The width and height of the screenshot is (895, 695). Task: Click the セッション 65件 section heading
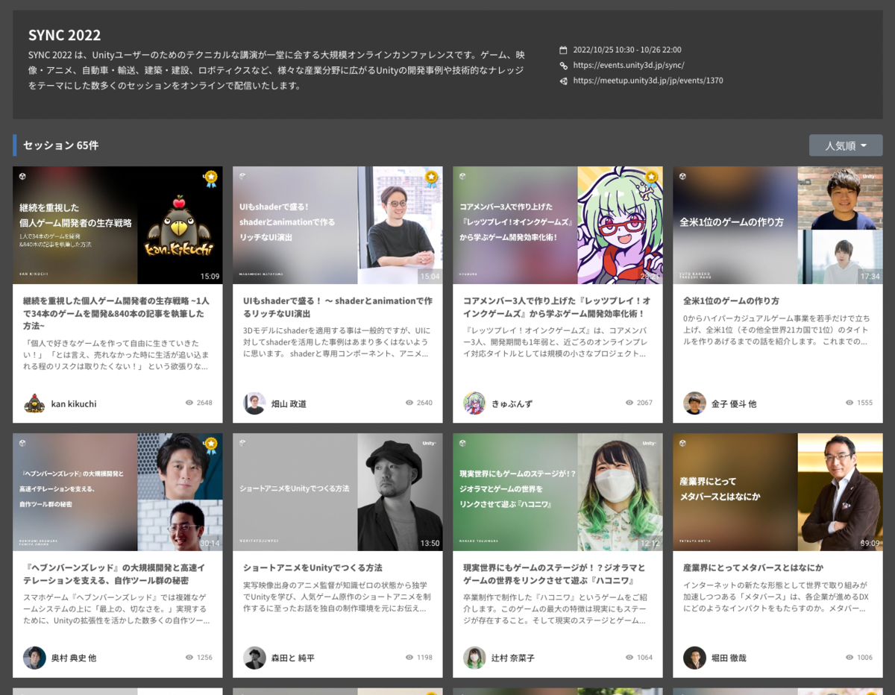coord(60,145)
